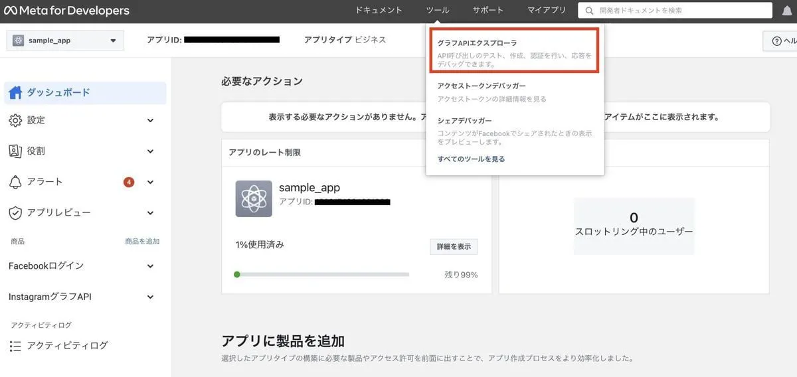Viewport: 797px width, 377px height.
Task: Click the sample_app atom icon thumbnail
Action: (254, 198)
